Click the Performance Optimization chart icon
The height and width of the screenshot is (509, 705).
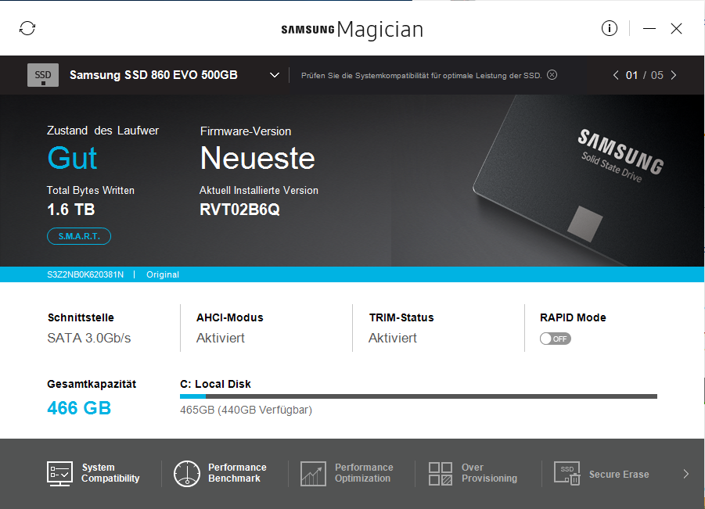(x=313, y=474)
